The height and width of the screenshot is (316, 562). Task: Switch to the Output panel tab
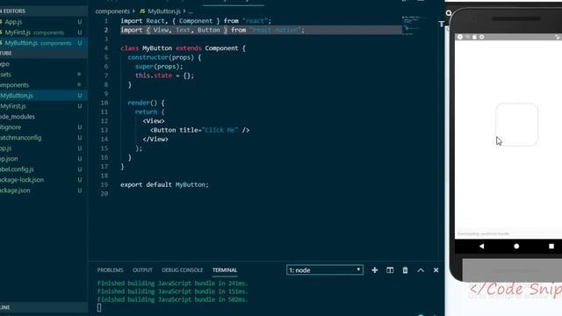142,270
